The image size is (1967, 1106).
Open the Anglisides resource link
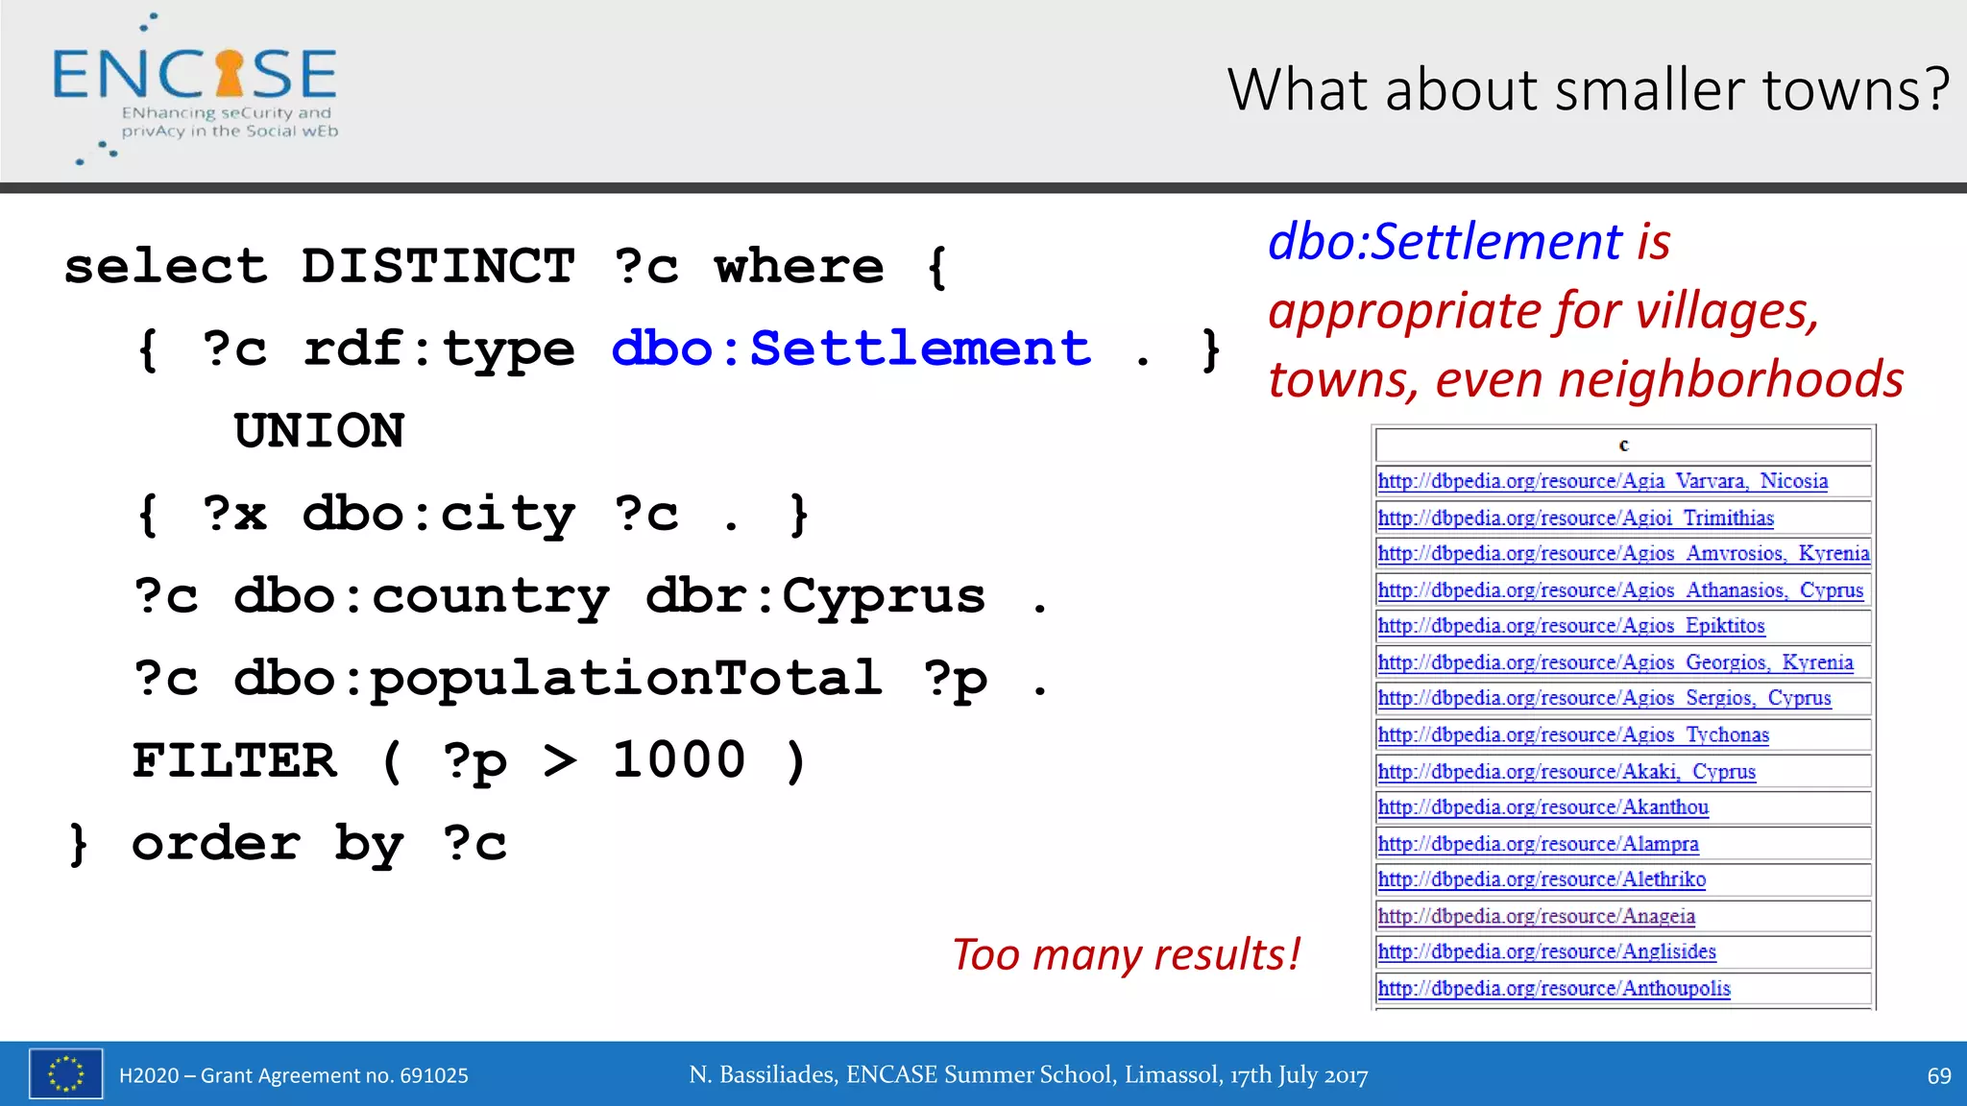(1546, 951)
